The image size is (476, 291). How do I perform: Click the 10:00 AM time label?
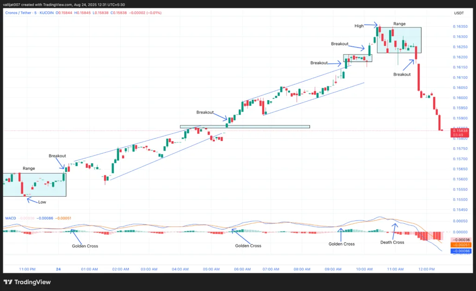click(x=364, y=269)
